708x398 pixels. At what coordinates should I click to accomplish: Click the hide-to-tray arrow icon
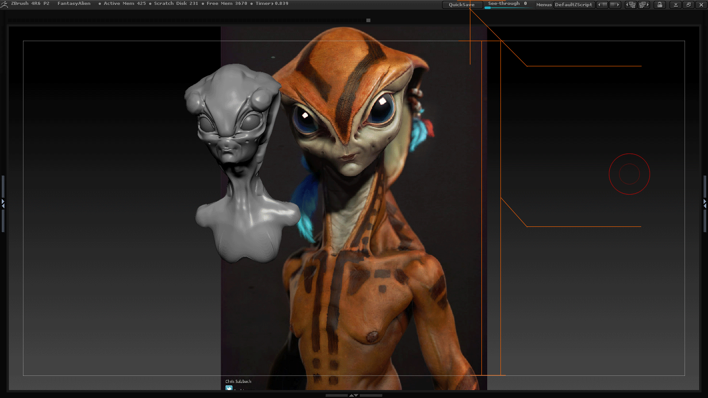(676, 5)
